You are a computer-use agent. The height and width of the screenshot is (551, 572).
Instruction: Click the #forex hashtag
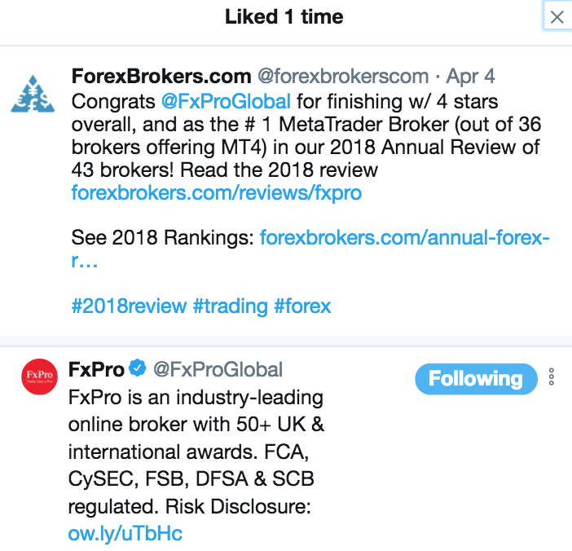point(302,306)
